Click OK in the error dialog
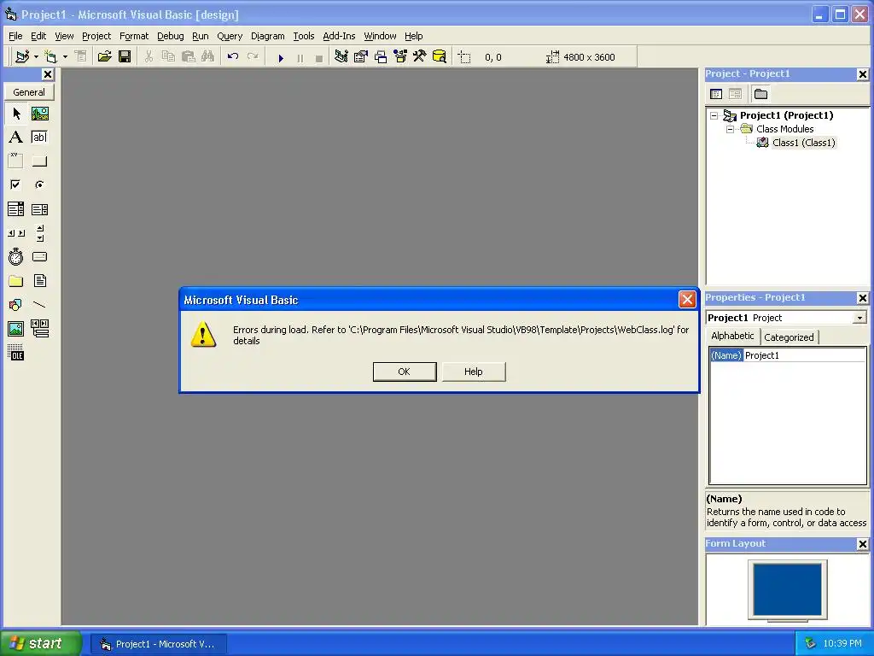Screen dimensions: 874x656 pos(404,372)
